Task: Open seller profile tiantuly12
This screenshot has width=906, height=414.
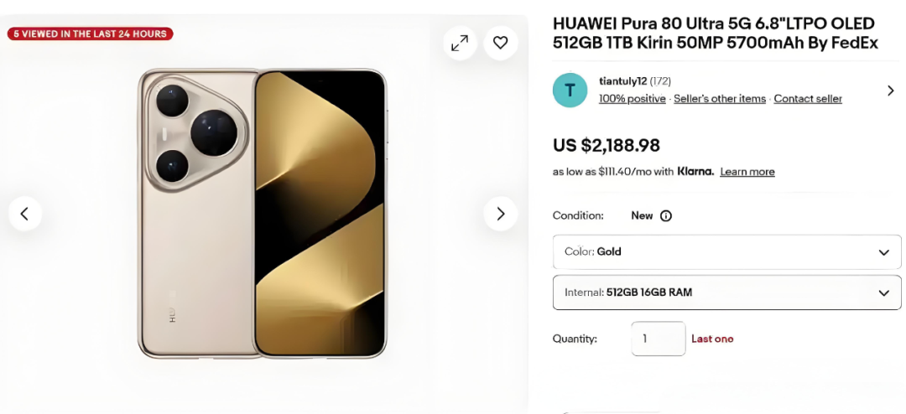Action: (x=623, y=81)
